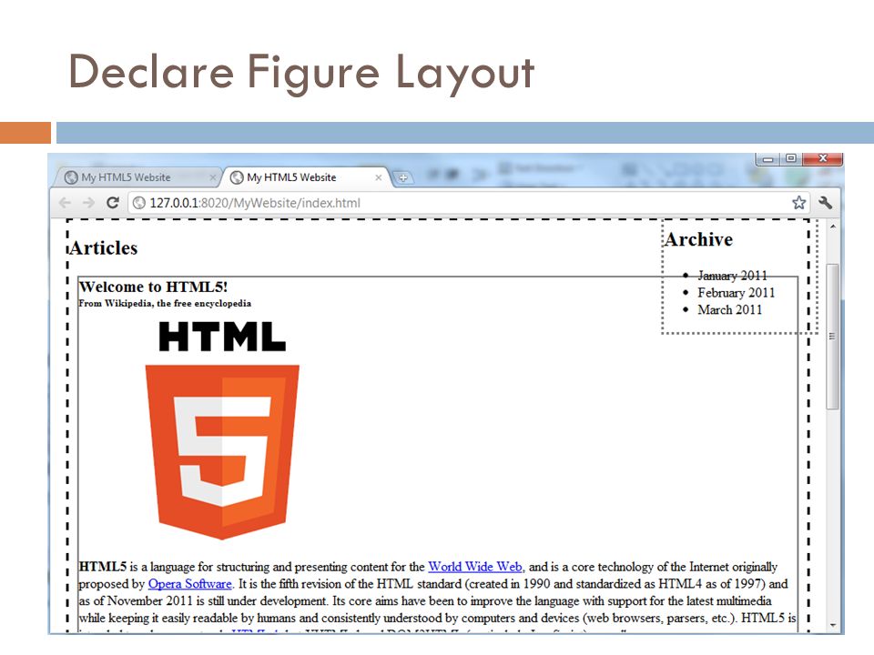This screenshot has height=655, width=874.
Task: Minimize the browser window
Action: coord(768,159)
